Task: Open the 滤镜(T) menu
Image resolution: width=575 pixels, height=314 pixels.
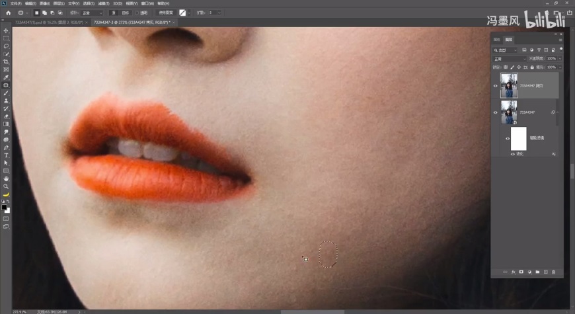Action: [103, 3]
